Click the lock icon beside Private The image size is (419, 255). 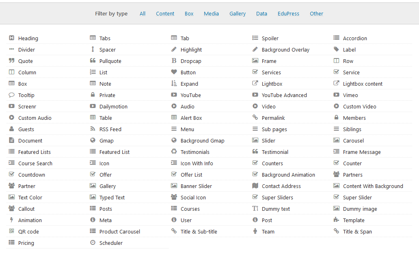(x=93, y=95)
